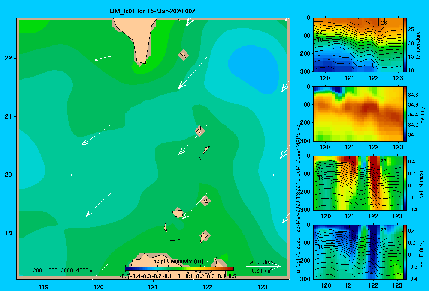Click the 300 depth label in temperature panel
The width and height of the screenshot is (429, 291).
point(305,71)
